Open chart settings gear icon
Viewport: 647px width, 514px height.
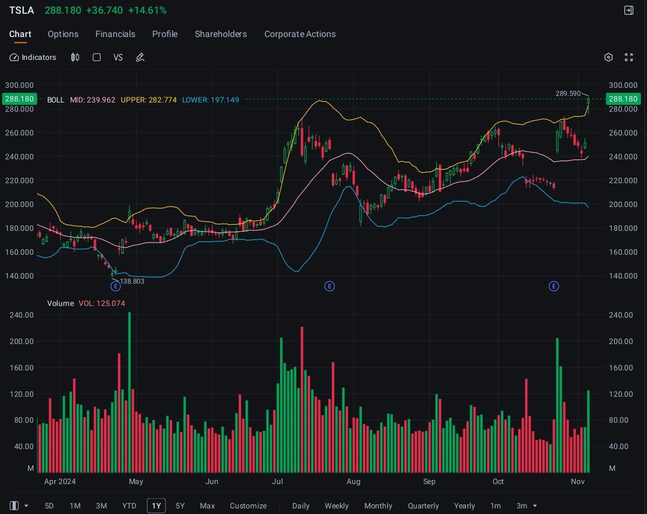tap(608, 57)
